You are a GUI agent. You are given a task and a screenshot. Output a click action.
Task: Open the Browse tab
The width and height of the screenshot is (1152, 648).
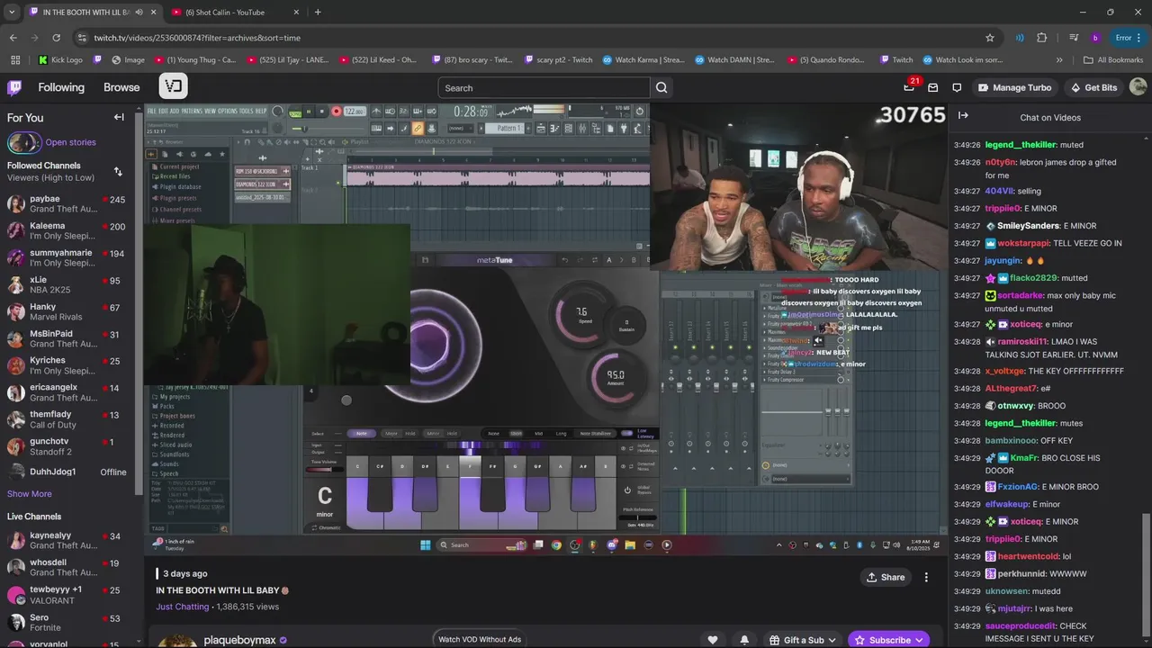121,87
